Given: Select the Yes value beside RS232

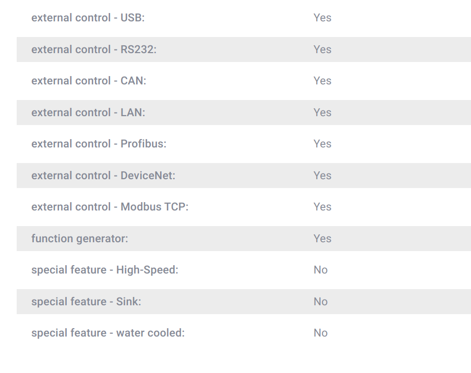Looking at the screenshot, I should click(x=322, y=49).
